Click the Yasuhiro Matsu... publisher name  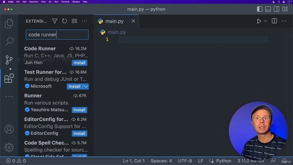tap(49, 110)
